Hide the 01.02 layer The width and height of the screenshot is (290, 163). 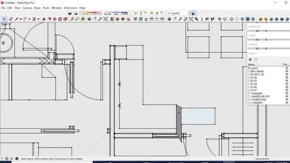[287, 77]
